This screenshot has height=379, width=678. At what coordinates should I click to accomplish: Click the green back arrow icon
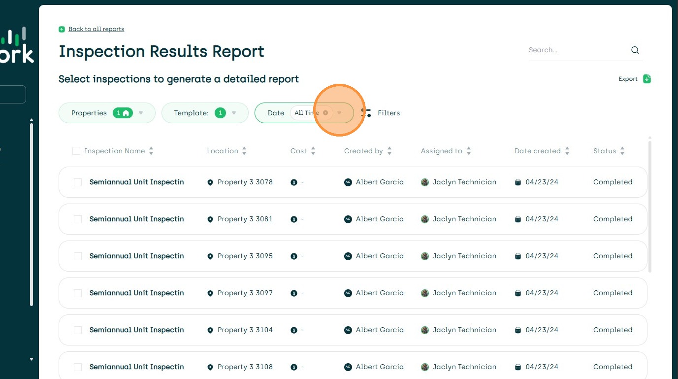[x=62, y=29]
